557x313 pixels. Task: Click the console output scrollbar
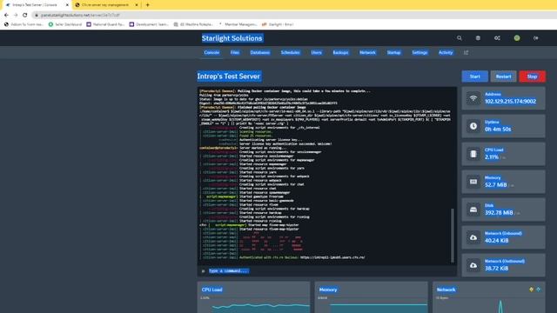[x=453, y=236]
